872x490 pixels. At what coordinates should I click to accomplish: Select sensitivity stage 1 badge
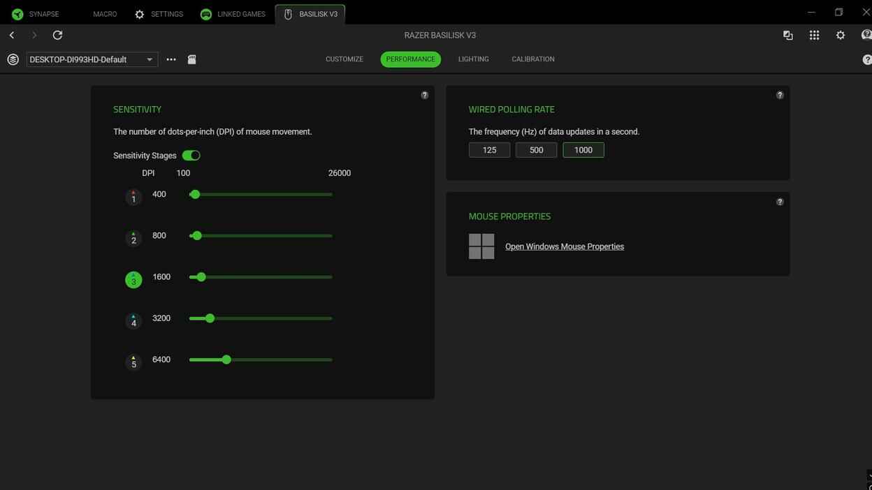pyautogui.click(x=133, y=198)
